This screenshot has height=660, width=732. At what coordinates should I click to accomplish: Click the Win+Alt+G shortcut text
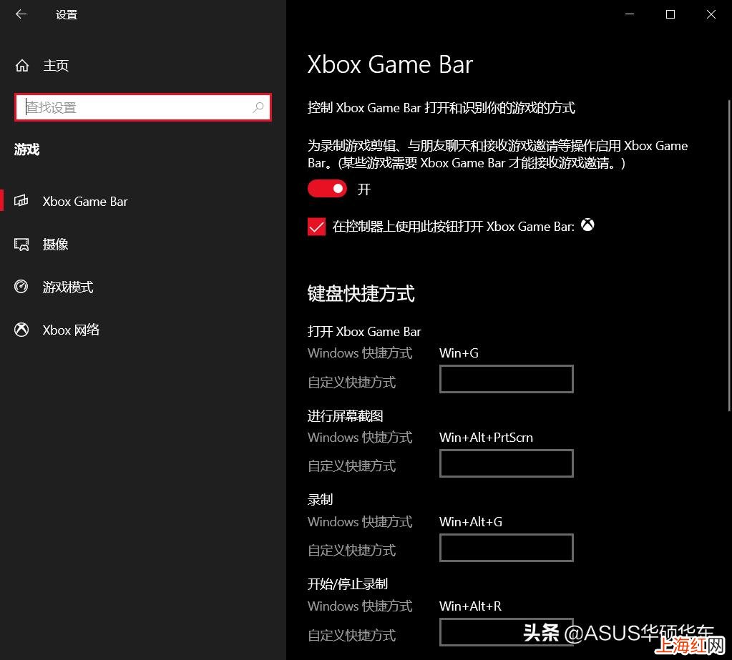pos(471,522)
